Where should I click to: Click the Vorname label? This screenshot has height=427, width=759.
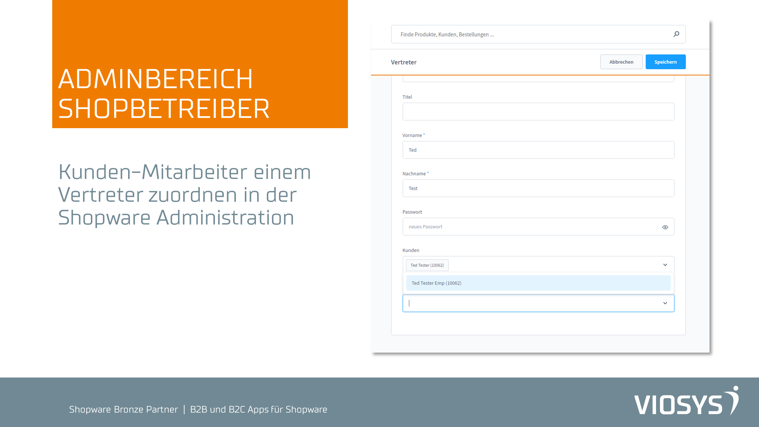coord(412,135)
